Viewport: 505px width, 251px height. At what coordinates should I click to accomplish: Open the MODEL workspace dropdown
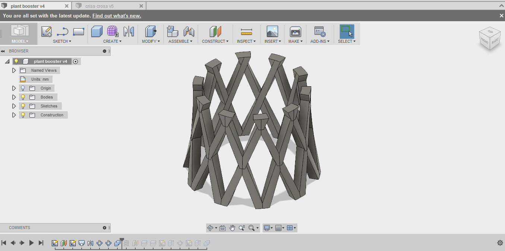pyautogui.click(x=20, y=41)
